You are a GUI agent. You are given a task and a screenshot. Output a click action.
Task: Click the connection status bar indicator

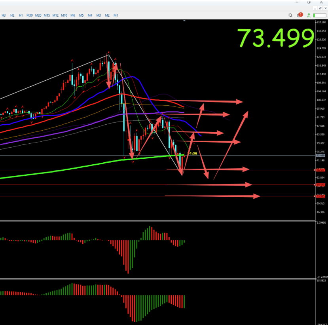tap(319, 15)
